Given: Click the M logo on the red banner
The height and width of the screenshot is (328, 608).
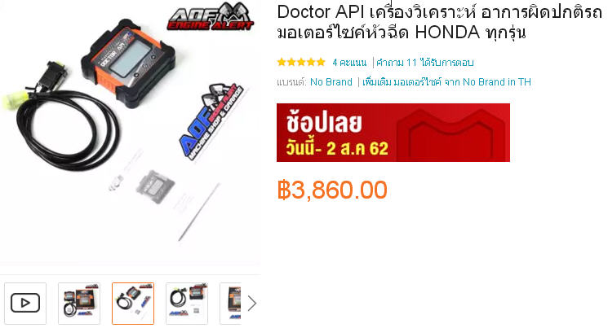Looking at the screenshot, I should [x=451, y=133].
